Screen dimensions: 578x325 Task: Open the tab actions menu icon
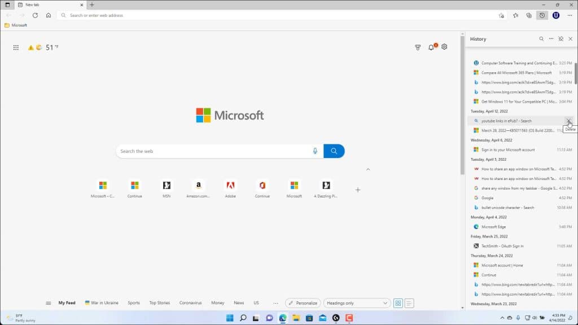click(x=7, y=5)
